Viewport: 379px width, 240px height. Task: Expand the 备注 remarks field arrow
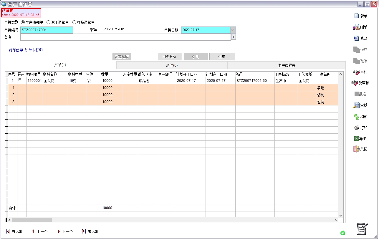(233, 37)
